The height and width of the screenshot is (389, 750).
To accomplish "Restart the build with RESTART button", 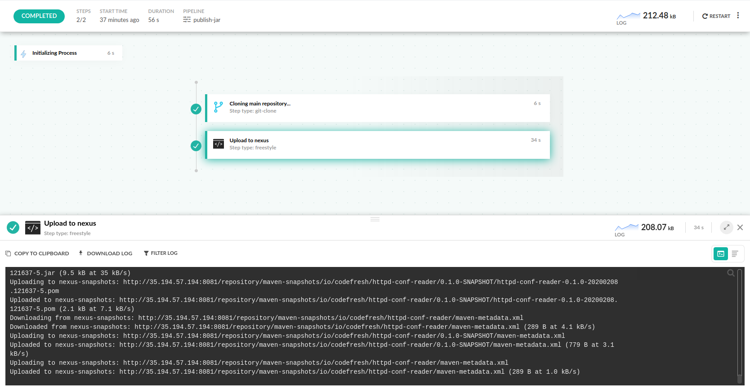I will click(716, 16).
